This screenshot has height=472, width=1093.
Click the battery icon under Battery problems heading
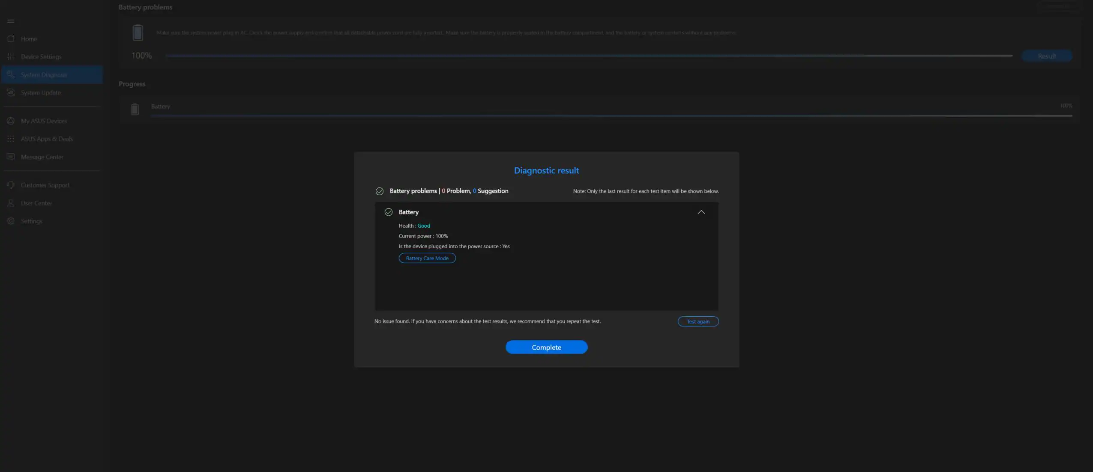point(137,32)
